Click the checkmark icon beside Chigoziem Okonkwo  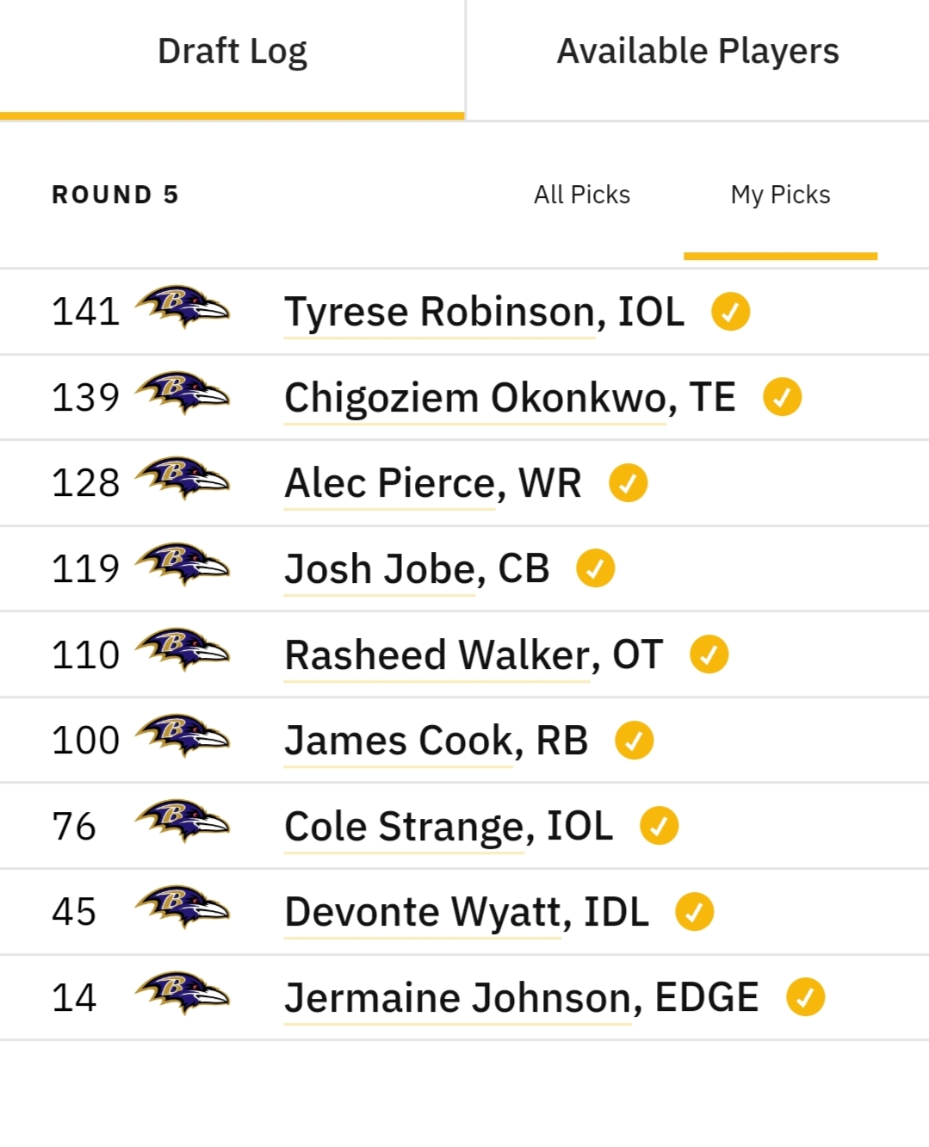[782, 397]
